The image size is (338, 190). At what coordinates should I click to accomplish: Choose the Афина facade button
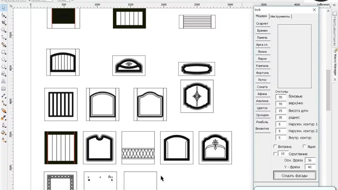point(262,94)
